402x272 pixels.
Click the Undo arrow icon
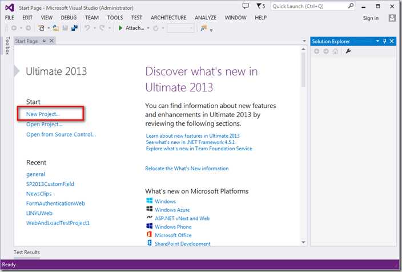click(x=87, y=27)
